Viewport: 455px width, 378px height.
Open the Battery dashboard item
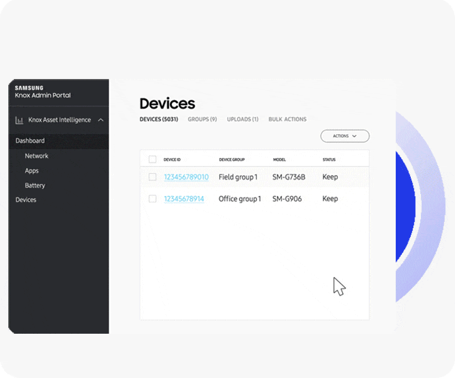click(x=35, y=185)
